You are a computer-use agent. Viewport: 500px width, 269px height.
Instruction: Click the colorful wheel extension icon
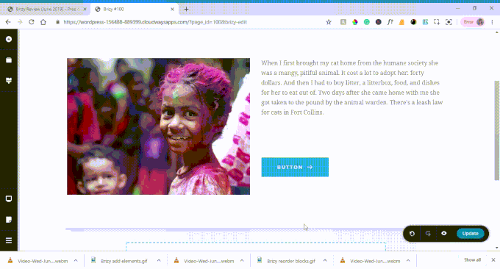(x=355, y=22)
